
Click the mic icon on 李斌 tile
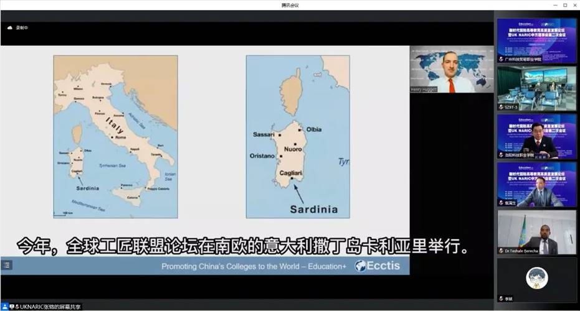(501, 299)
